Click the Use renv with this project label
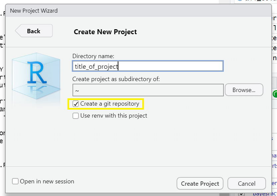Viewport: 277px width, 196px height. tap(114, 116)
